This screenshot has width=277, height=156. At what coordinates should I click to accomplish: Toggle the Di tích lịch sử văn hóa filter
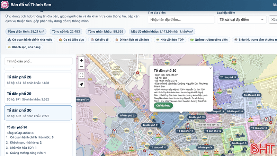click(x=132, y=40)
